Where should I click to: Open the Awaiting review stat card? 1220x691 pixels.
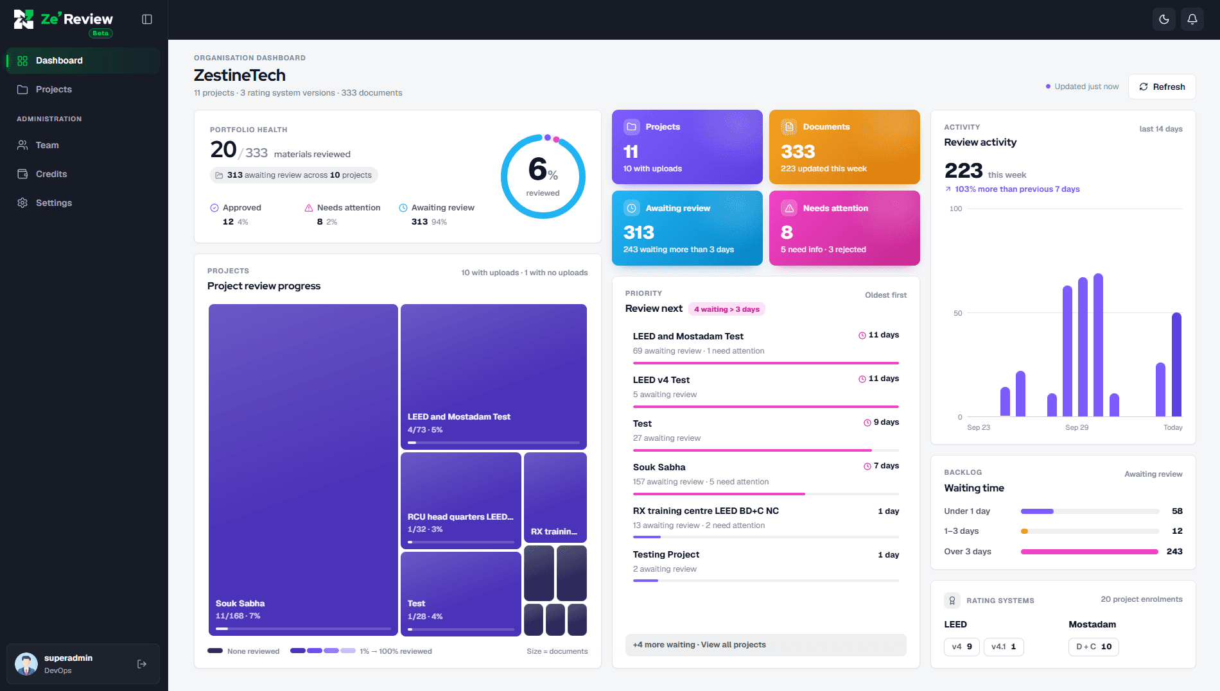click(x=687, y=228)
